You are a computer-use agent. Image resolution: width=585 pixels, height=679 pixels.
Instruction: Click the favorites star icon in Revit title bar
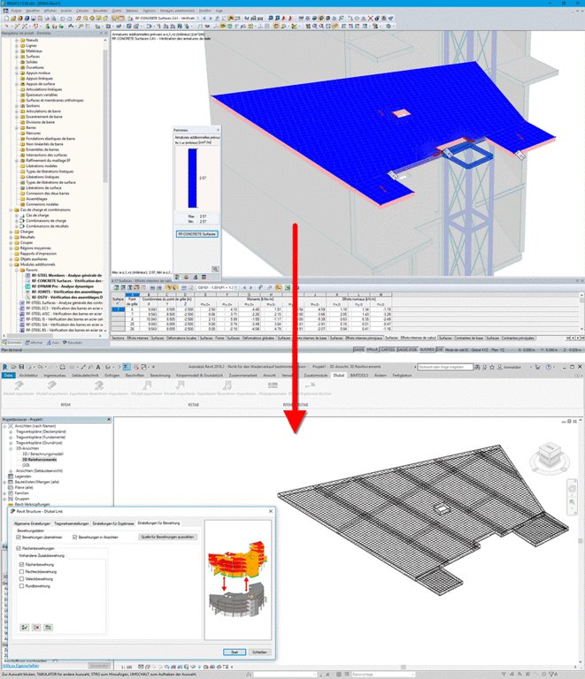point(492,367)
